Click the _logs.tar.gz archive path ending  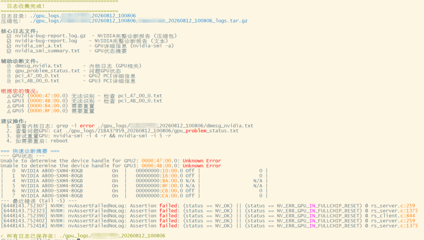[230, 20]
